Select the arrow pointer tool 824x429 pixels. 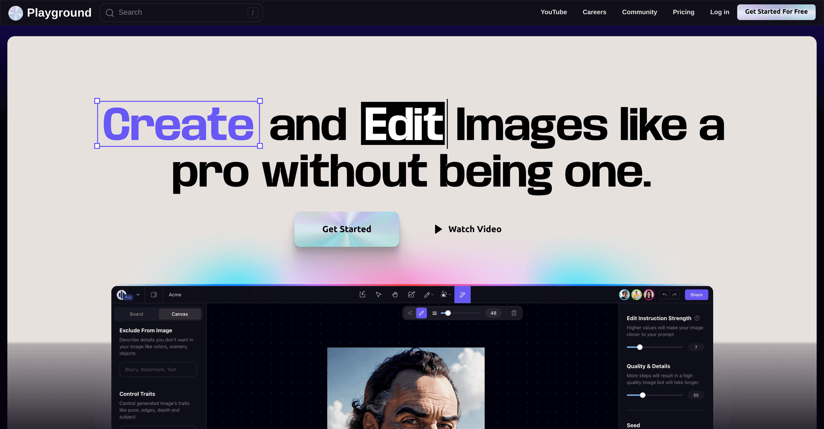point(379,294)
